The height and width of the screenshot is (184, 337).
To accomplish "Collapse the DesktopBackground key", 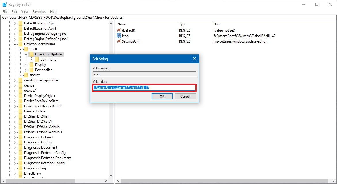I will pyautogui.click(x=15, y=44).
